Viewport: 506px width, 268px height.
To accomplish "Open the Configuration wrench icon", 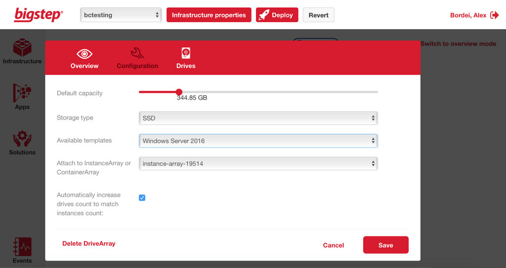I will (x=137, y=53).
